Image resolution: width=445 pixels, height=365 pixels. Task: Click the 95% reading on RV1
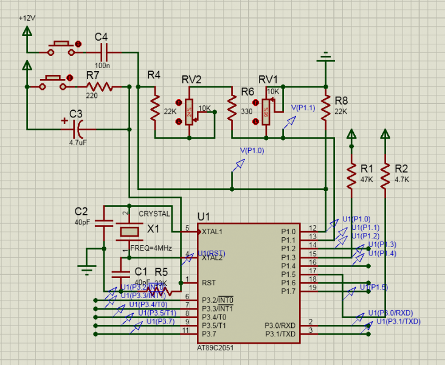click(266, 112)
